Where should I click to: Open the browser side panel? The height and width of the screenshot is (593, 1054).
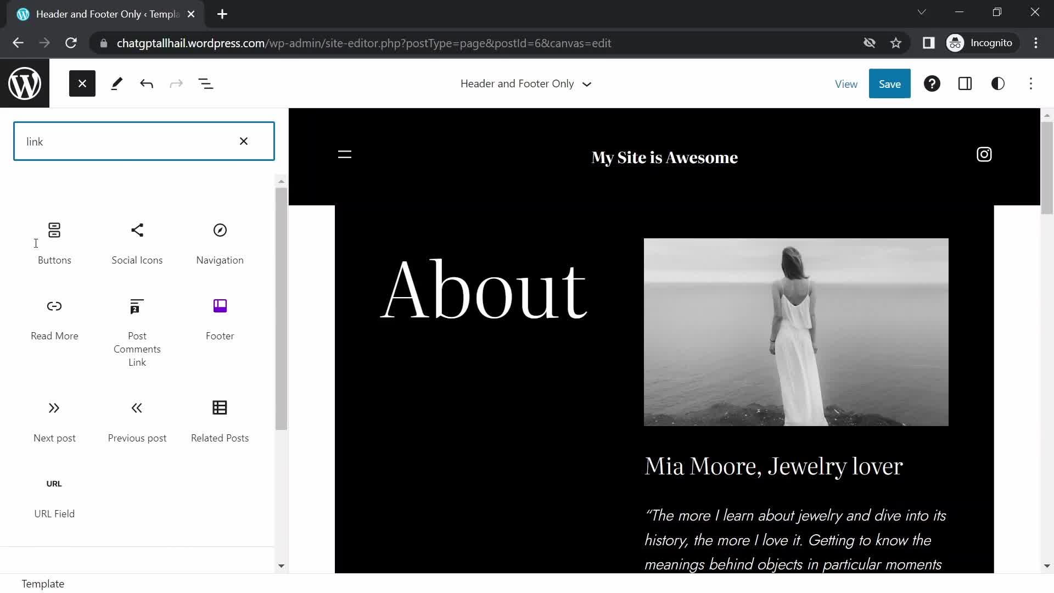click(x=928, y=43)
